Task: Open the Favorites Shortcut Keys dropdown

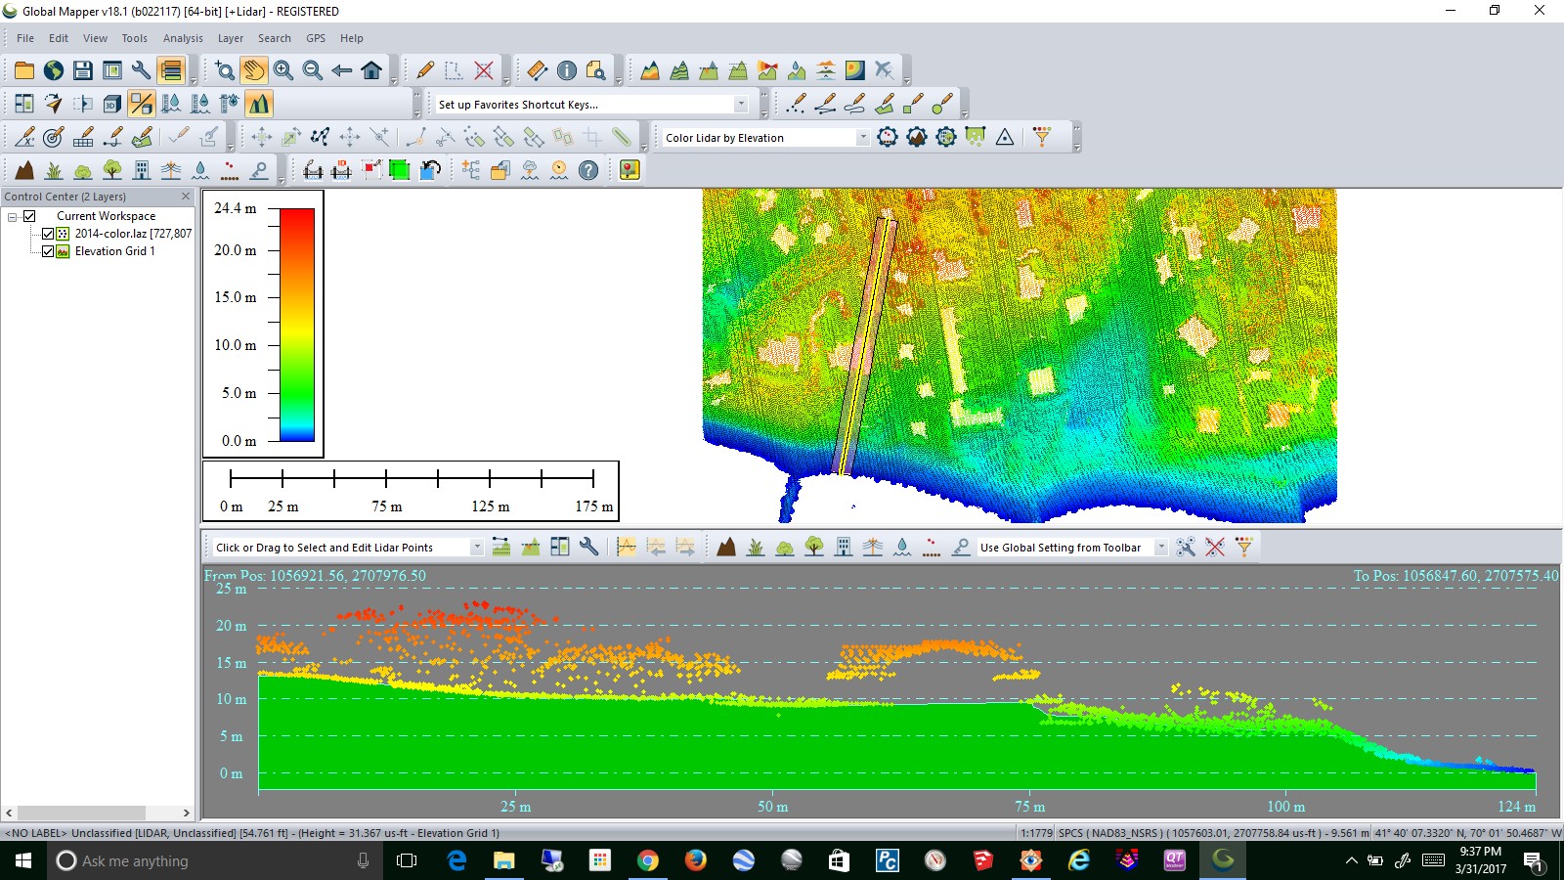Action: [740, 105]
